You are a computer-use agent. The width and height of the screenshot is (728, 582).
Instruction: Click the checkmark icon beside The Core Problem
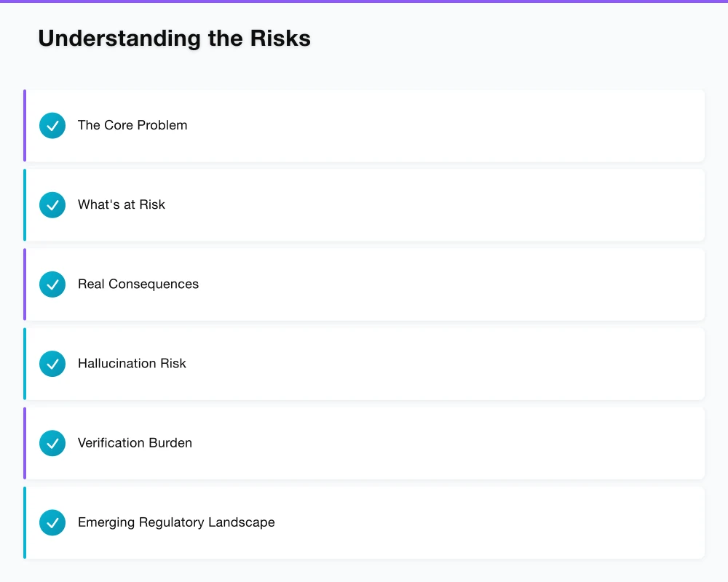point(52,125)
